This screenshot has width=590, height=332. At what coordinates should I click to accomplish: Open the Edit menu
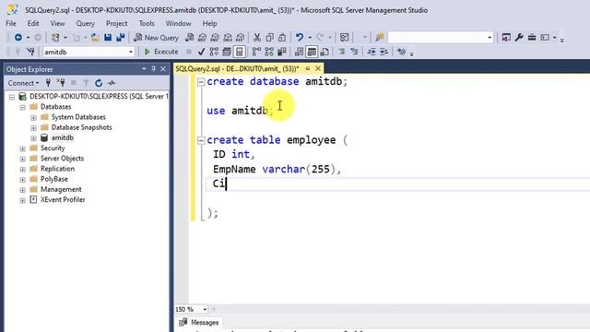point(33,23)
